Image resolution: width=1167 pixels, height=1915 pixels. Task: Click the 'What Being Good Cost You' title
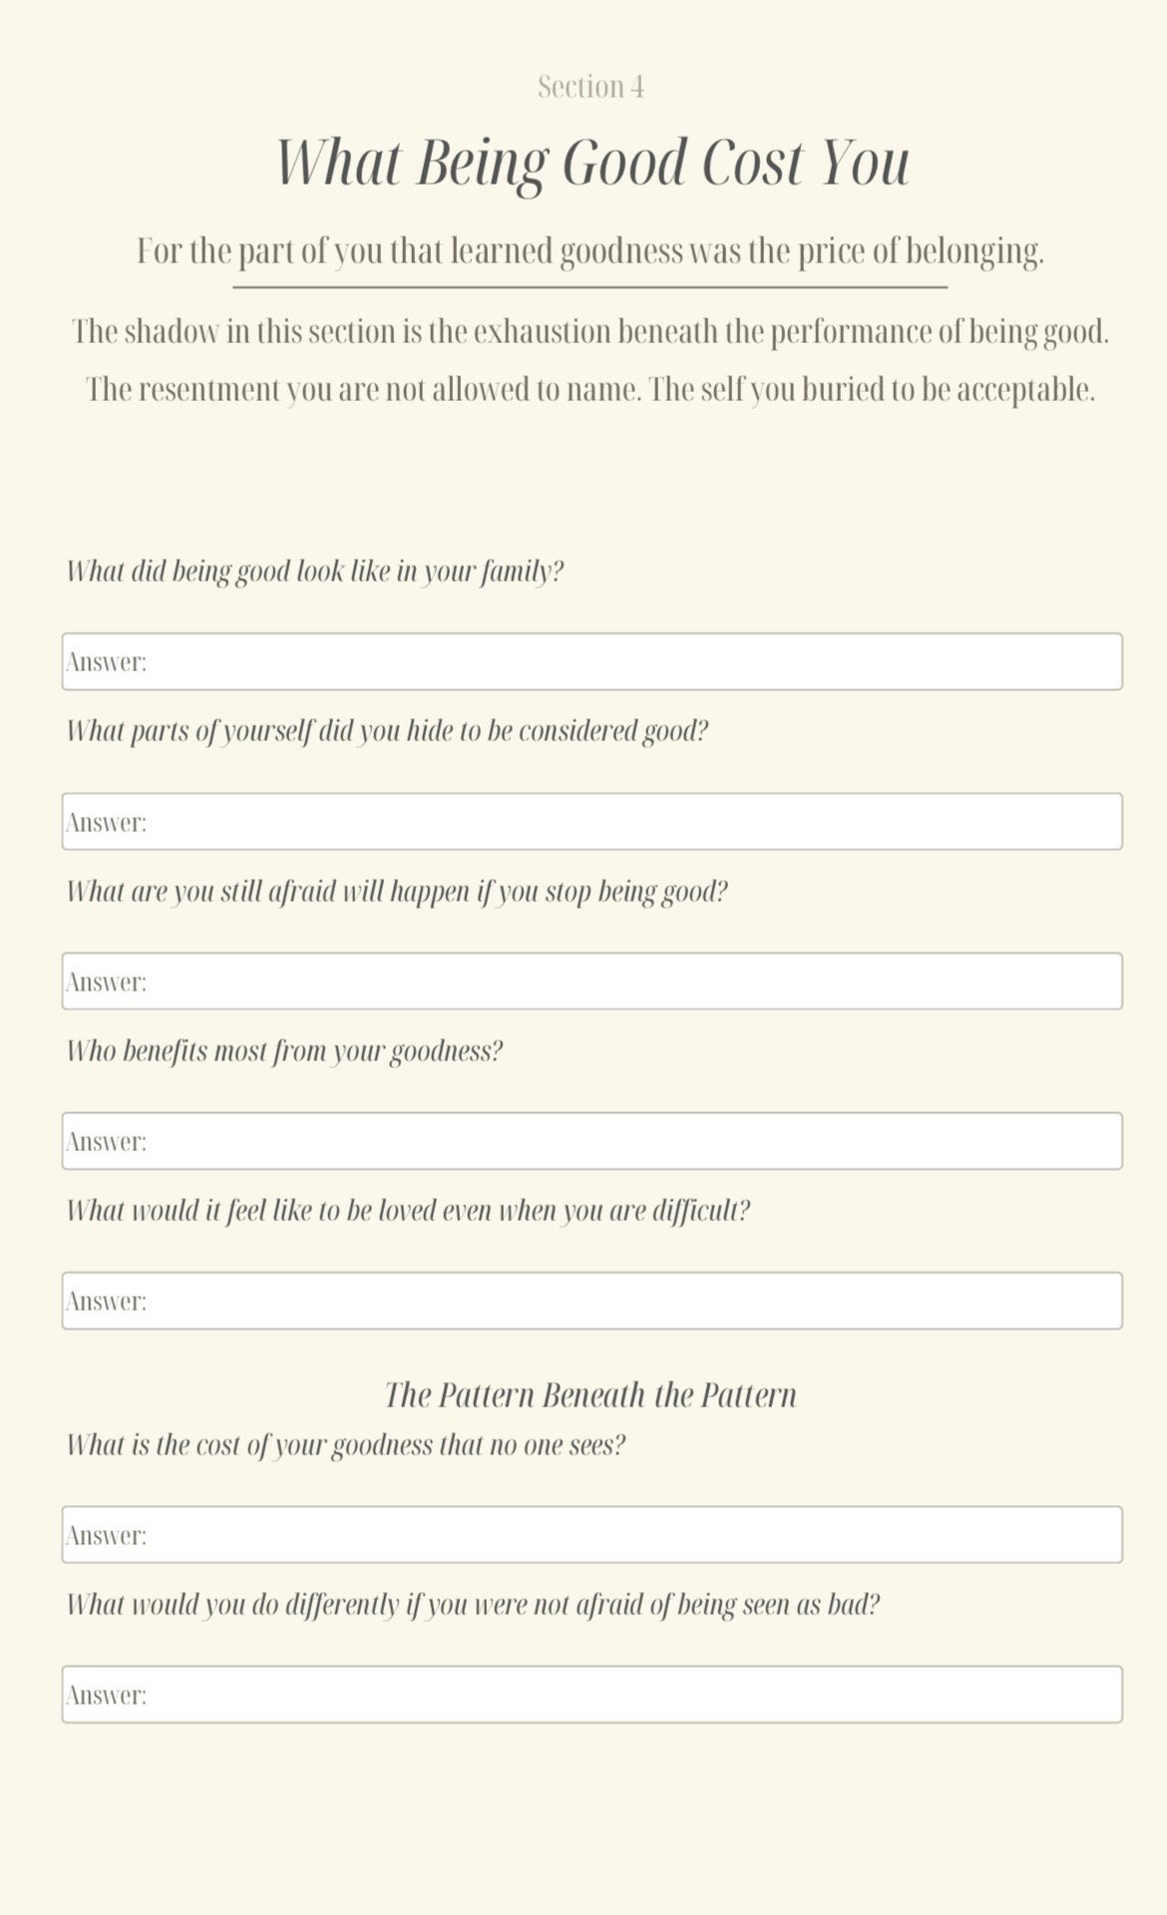point(591,163)
